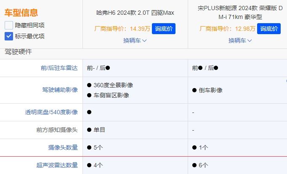Click the 摄像头数量 parameter label
This screenshot has width=287, height=174.
point(63,147)
